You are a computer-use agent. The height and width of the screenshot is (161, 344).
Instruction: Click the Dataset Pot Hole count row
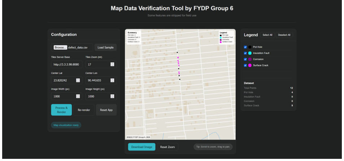point(268,93)
